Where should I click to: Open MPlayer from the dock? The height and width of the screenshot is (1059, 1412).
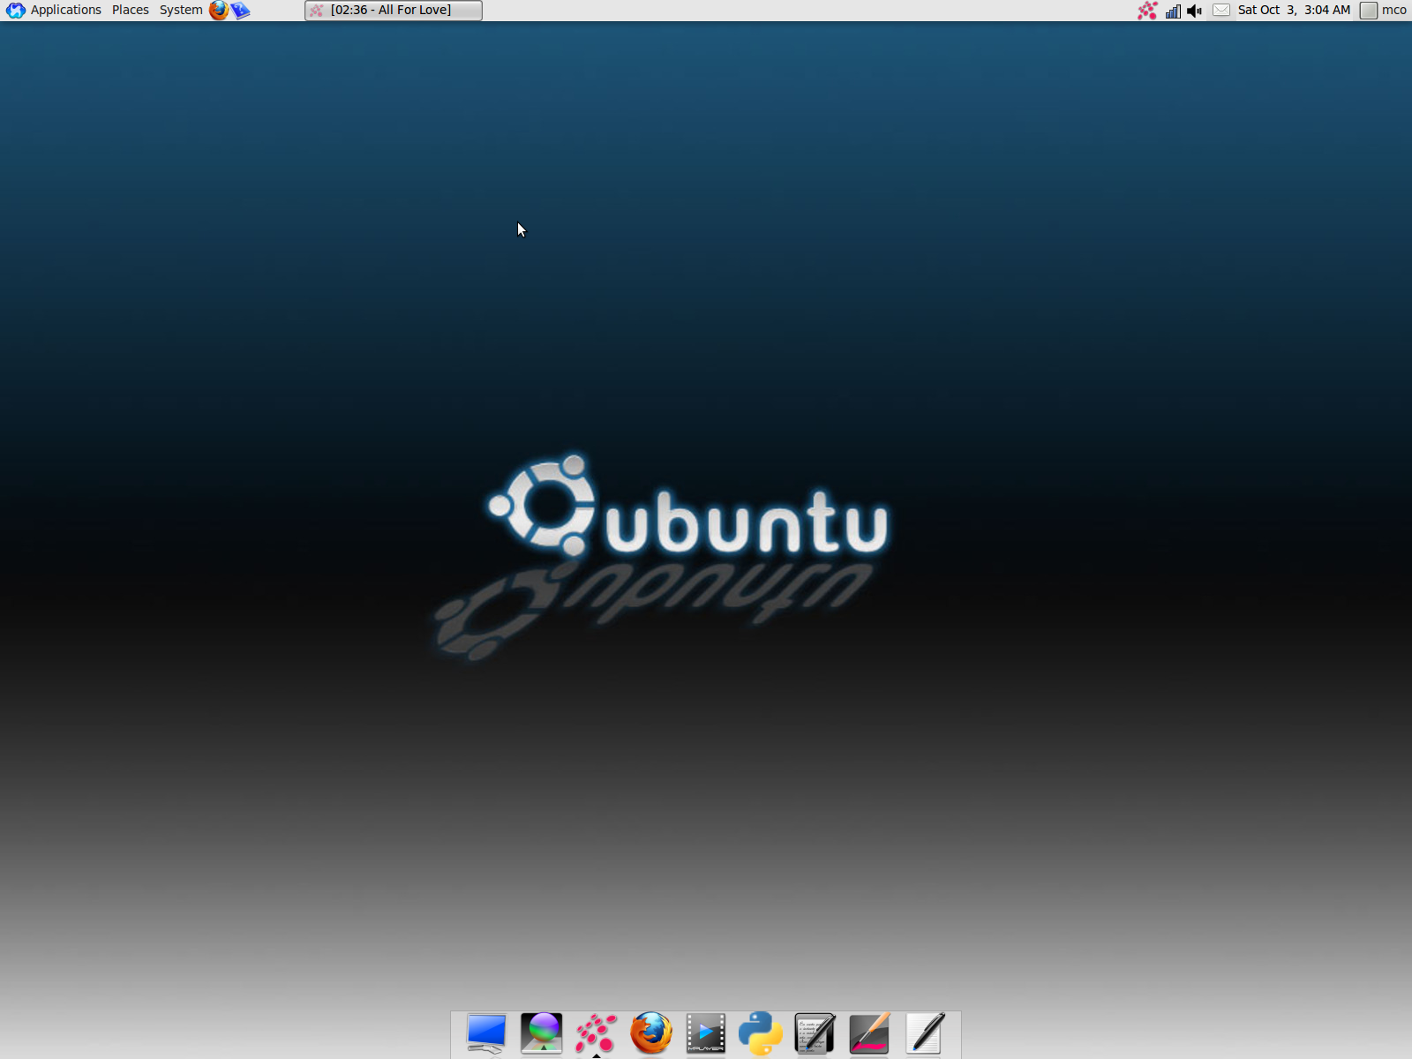pyautogui.click(x=705, y=1033)
